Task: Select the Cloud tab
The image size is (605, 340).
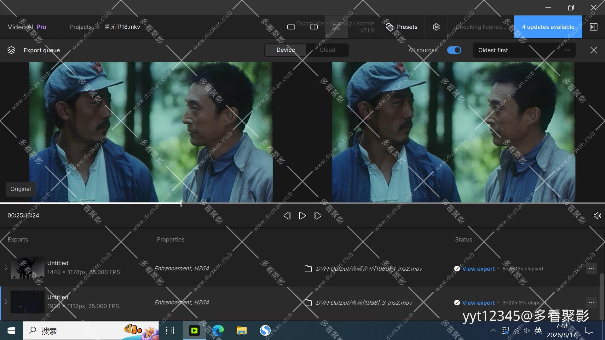Action: click(327, 50)
